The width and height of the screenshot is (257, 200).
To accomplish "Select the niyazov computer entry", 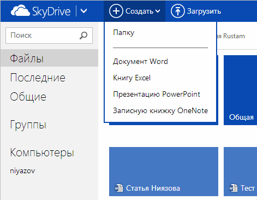I will [22, 171].
